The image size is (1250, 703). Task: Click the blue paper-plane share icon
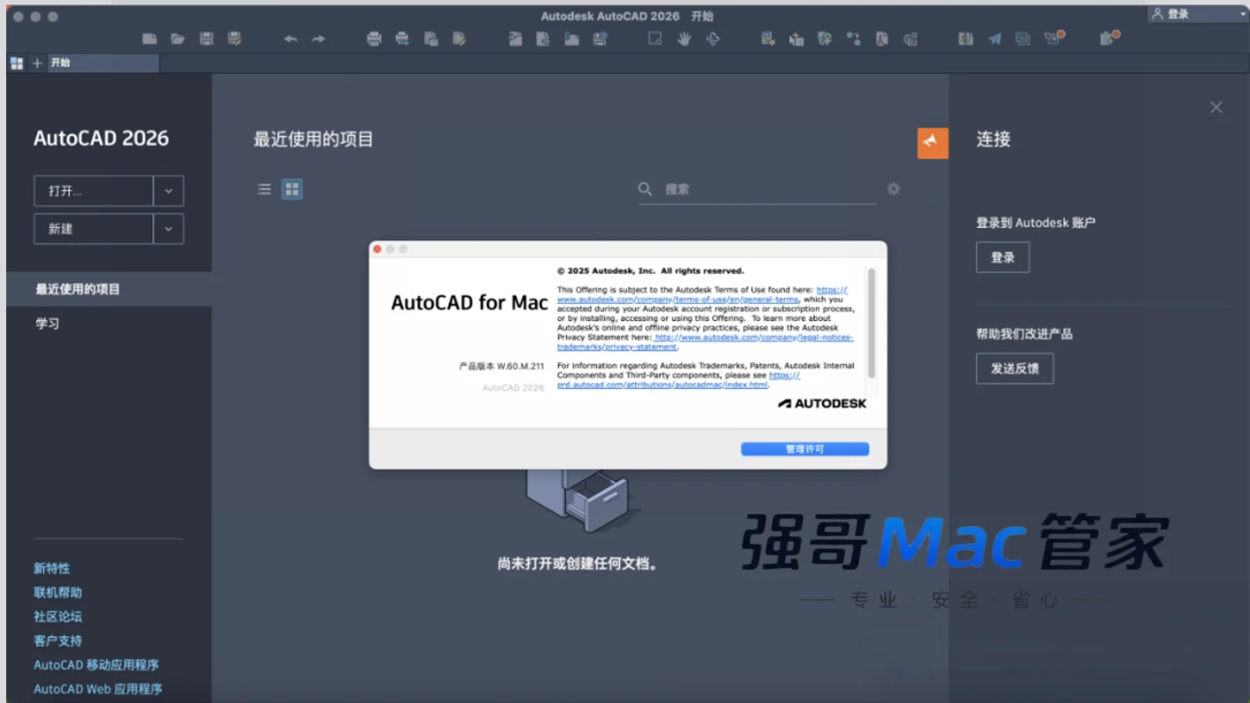pos(994,38)
